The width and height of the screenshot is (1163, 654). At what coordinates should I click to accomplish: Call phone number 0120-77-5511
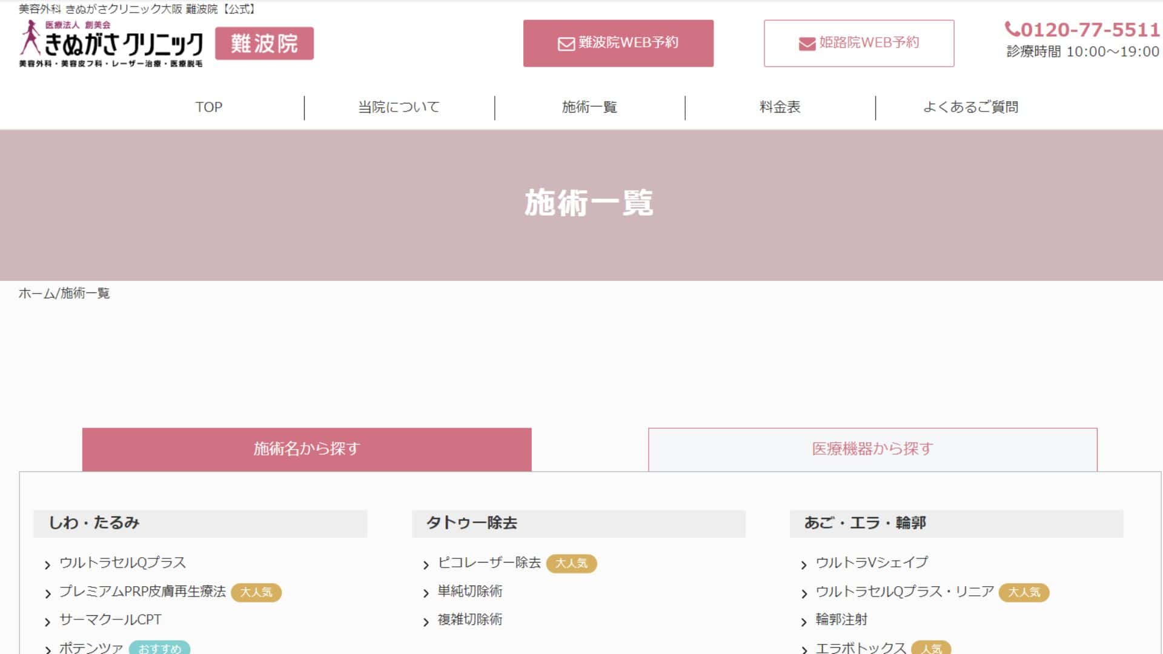click(1090, 30)
